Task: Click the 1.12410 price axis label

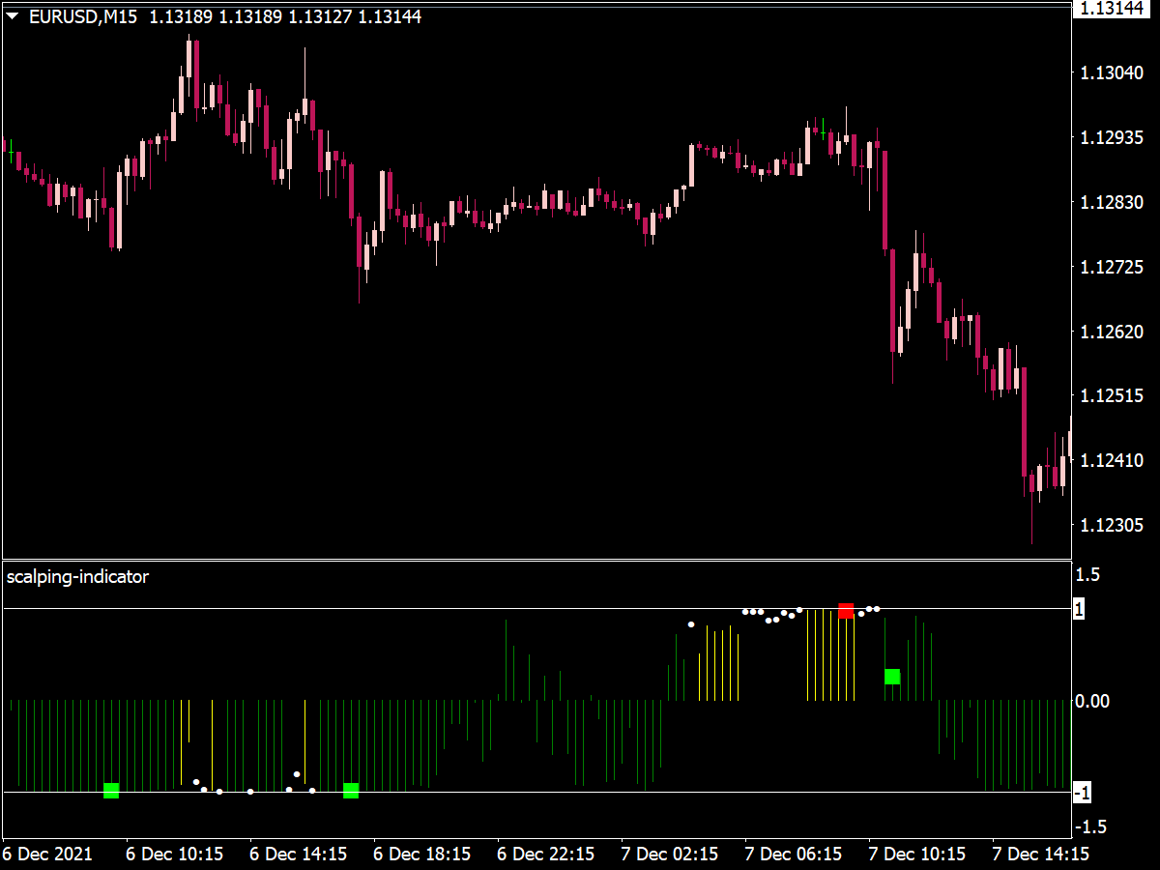Action: coord(1113,460)
